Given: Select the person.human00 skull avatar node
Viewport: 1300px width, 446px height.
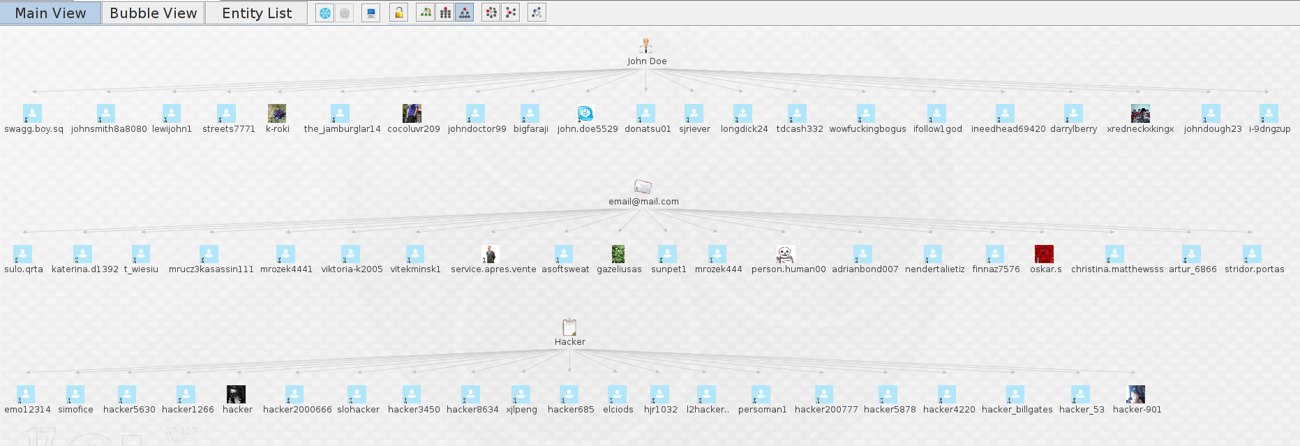Looking at the screenshot, I should click(x=785, y=254).
